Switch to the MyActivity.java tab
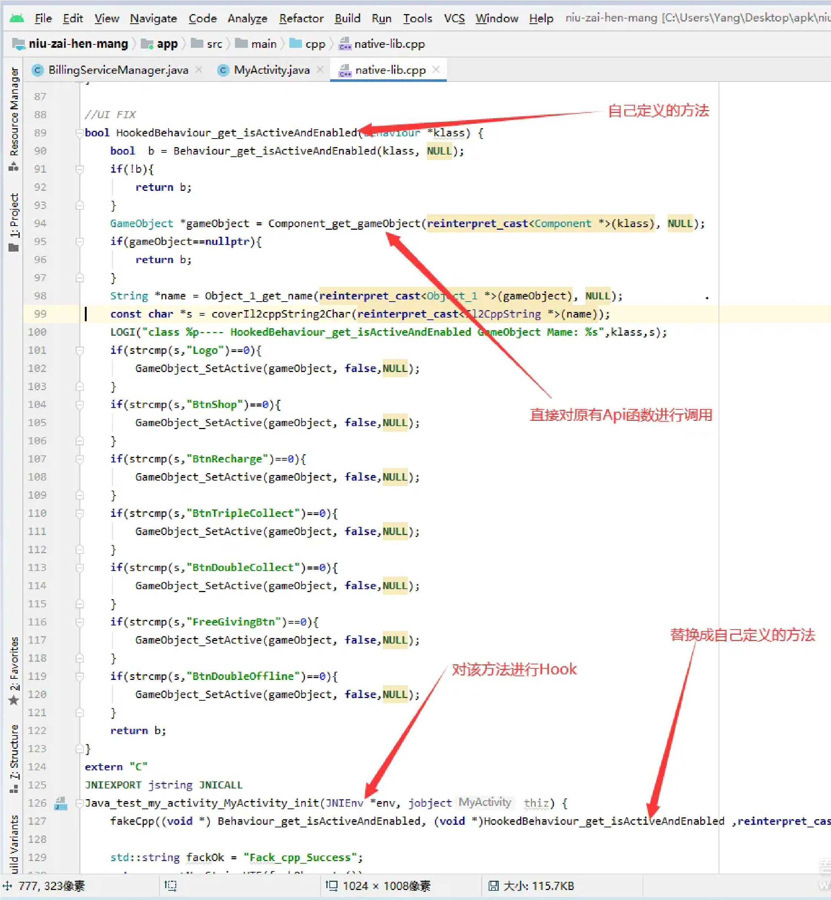This screenshot has width=831, height=900. [x=272, y=70]
